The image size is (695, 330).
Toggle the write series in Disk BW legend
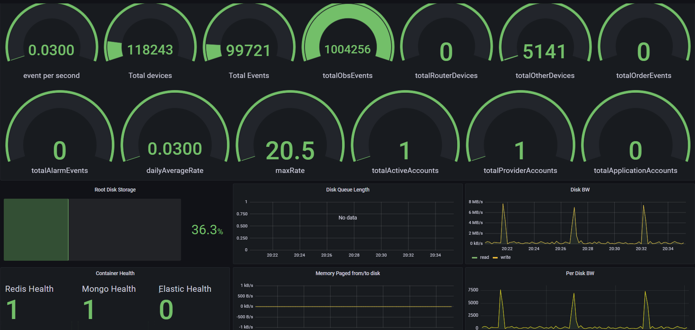(x=506, y=257)
